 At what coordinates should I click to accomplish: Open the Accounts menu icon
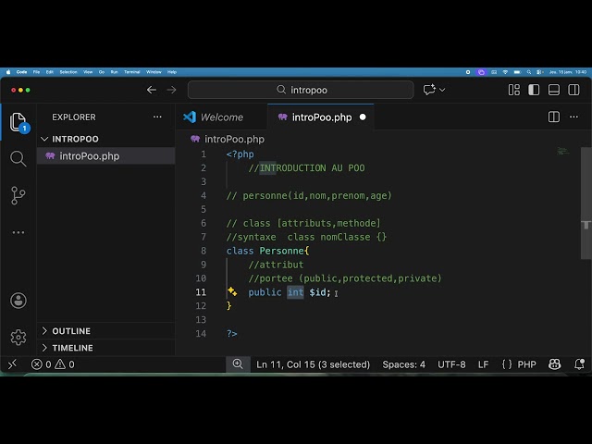18,301
